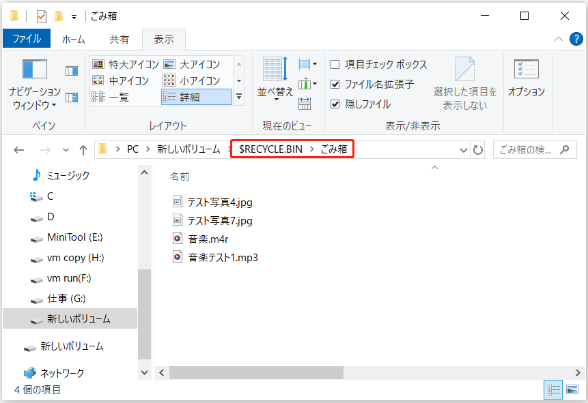Click $RECYCLE.BIN in the address breadcrumb
Viewport: 588px width, 403px height.
point(270,149)
